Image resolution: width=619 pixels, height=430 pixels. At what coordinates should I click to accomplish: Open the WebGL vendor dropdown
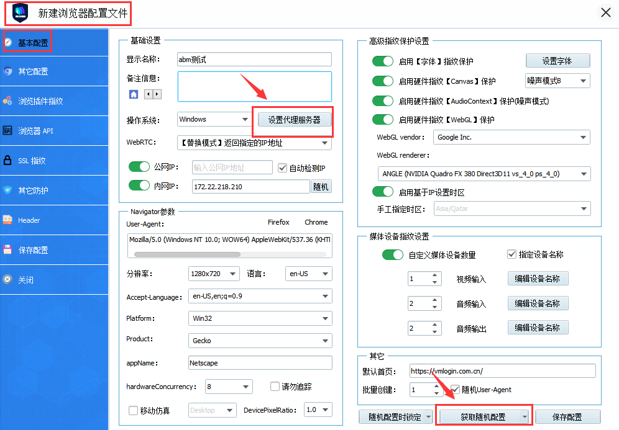[x=511, y=137]
